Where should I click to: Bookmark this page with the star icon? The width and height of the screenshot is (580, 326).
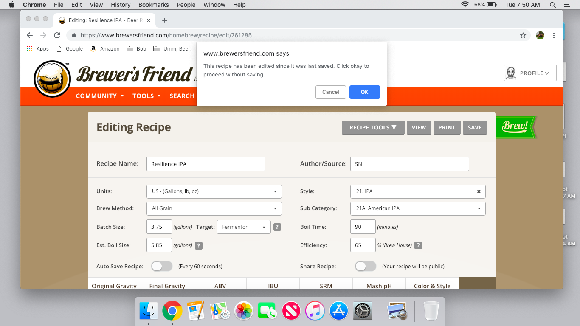(x=523, y=35)
